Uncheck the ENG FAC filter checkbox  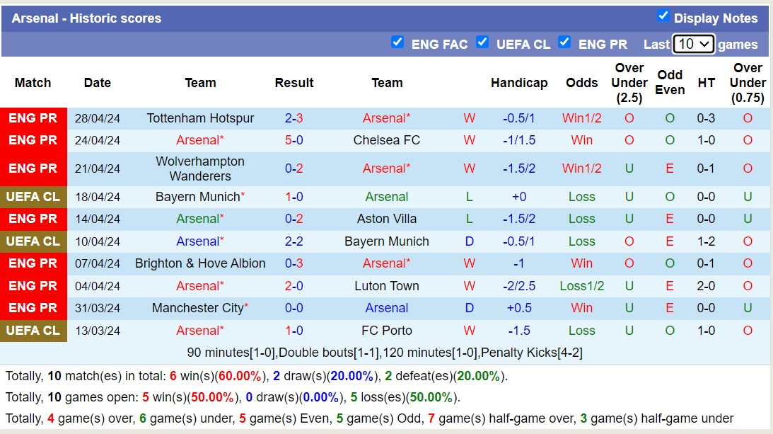click(x=397, y=42)
